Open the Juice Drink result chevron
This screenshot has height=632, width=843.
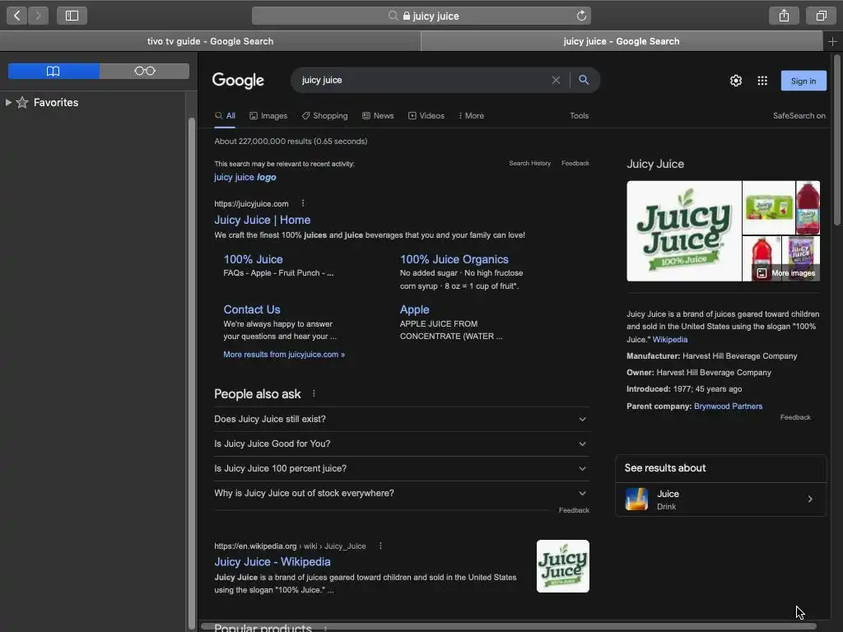(x=810, y=500)
